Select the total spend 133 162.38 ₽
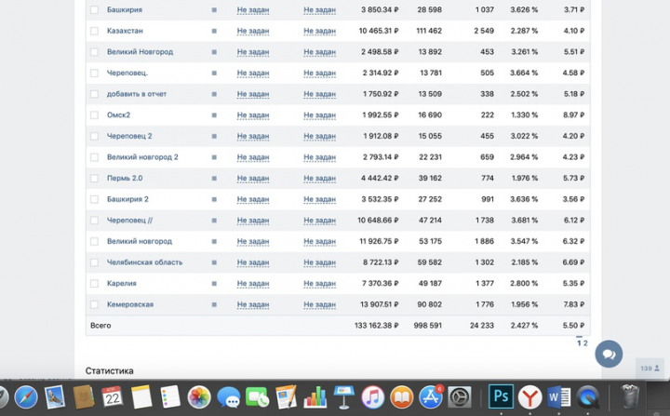Image resolution: width=670 pixels, height=416 pixels. coord(377,326)
